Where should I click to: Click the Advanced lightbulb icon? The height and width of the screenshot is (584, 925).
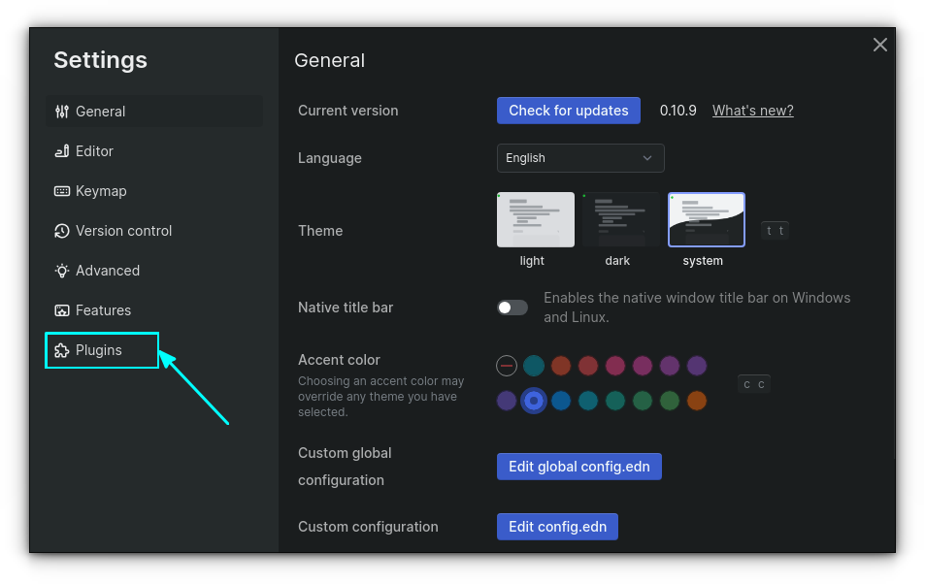pyautogui.click(x=62, y=271)
